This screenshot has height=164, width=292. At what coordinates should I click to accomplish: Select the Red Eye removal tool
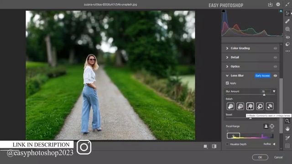[x=287, y=37]
